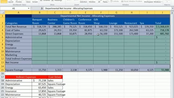The image size is (174, 98).
Task: Select column J header
Action: (162, 13)
